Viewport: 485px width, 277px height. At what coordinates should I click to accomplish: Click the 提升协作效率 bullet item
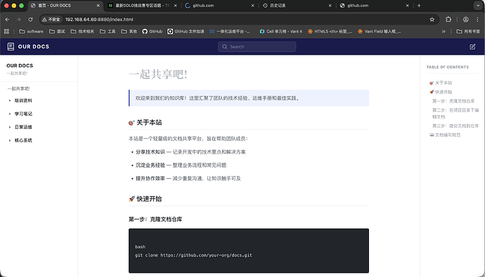click(x=188, y=178)
